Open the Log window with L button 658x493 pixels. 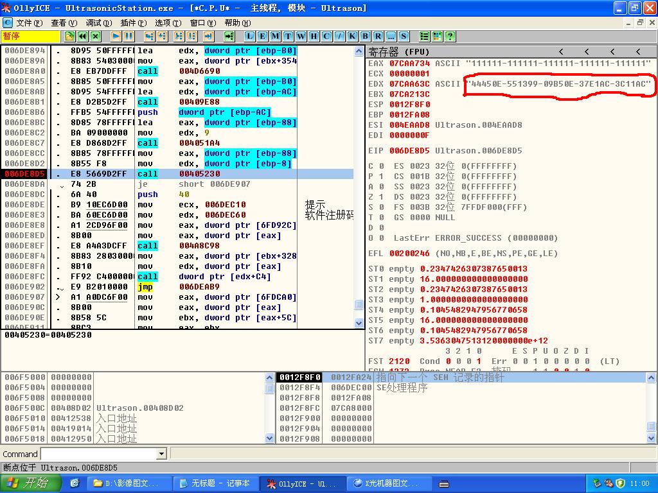[250, 37]
